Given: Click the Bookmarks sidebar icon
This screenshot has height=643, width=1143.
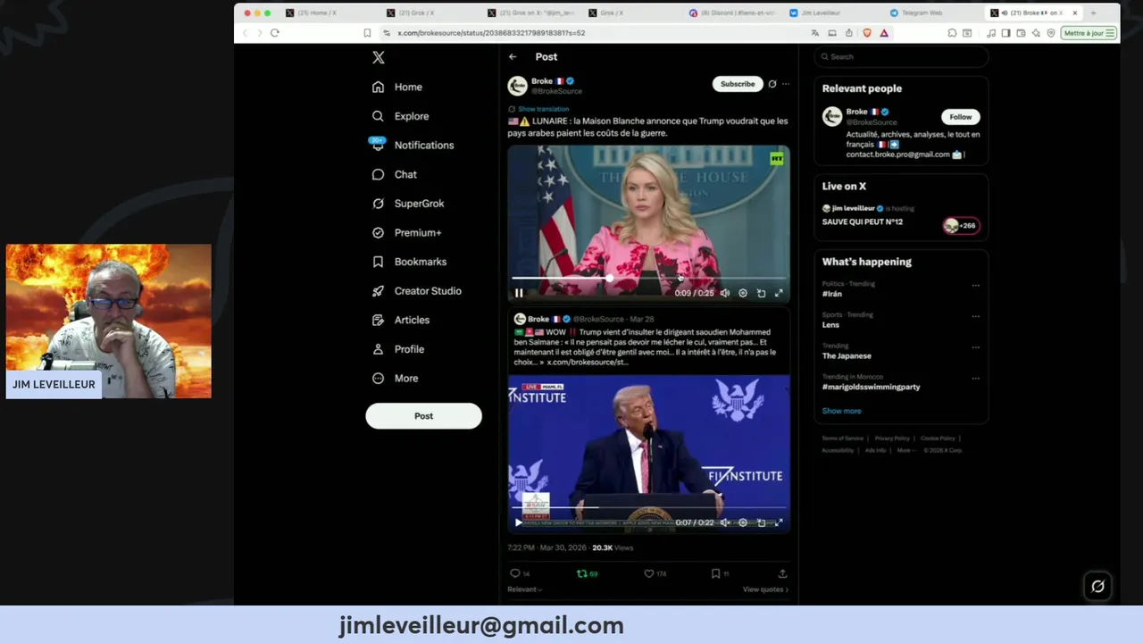Looking at the screenshot, I should (x=378, y=262).
